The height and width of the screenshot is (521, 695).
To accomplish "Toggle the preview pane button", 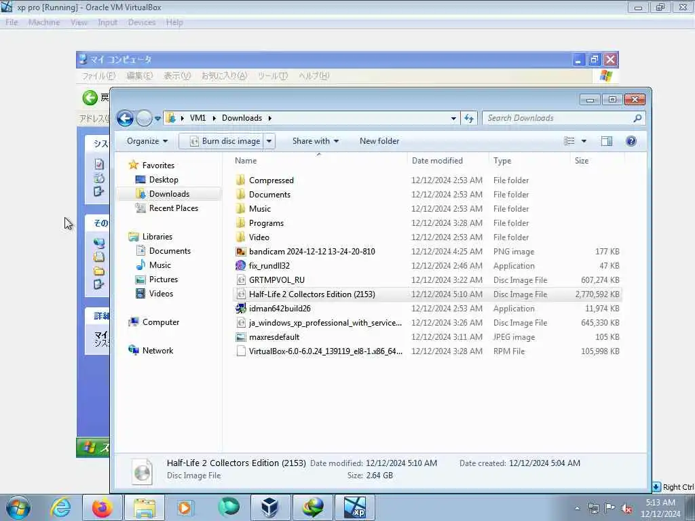I will coord(606,141).
